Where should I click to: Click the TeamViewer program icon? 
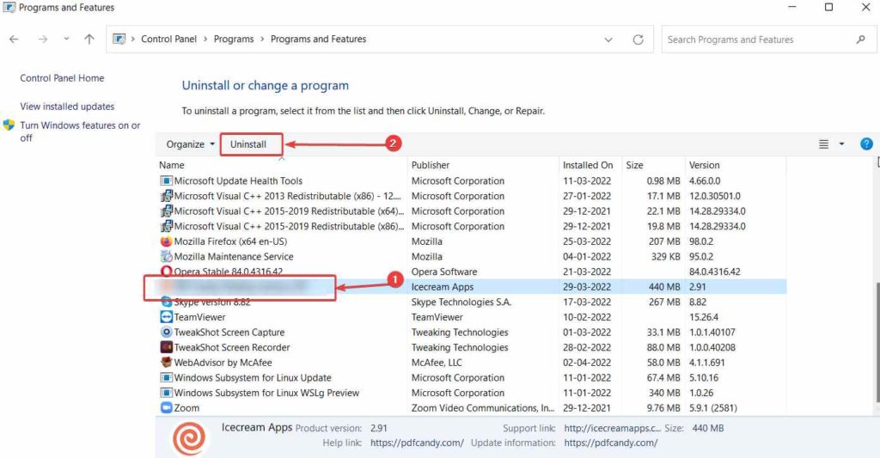coord(166,317)
